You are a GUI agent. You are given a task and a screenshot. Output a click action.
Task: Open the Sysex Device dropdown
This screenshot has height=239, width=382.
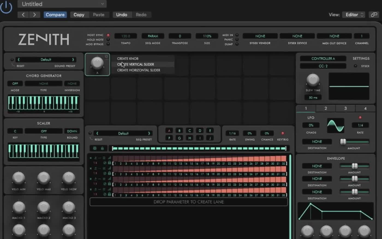[x=297, y=36]
